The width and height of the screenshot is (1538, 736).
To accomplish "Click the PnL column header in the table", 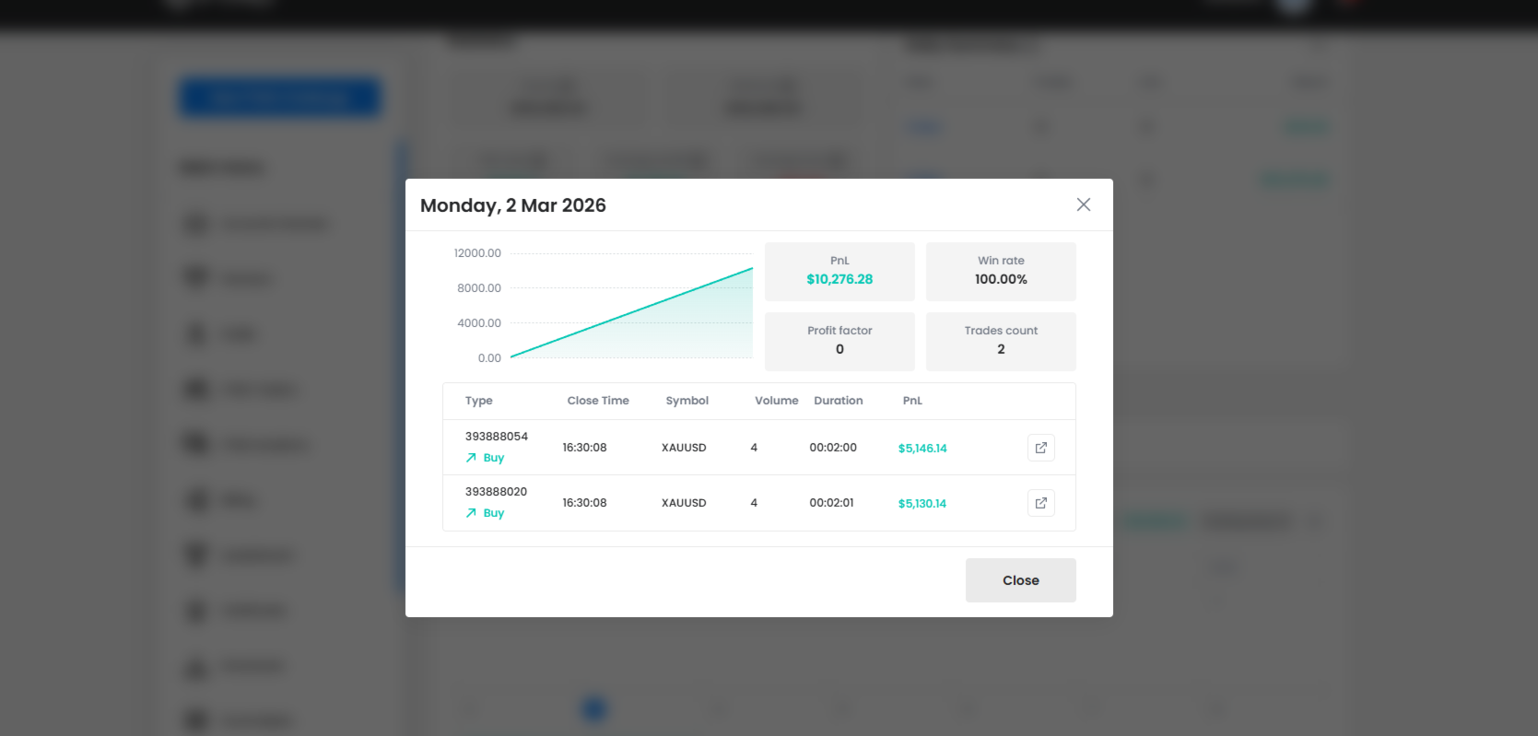I will point(912,401).
